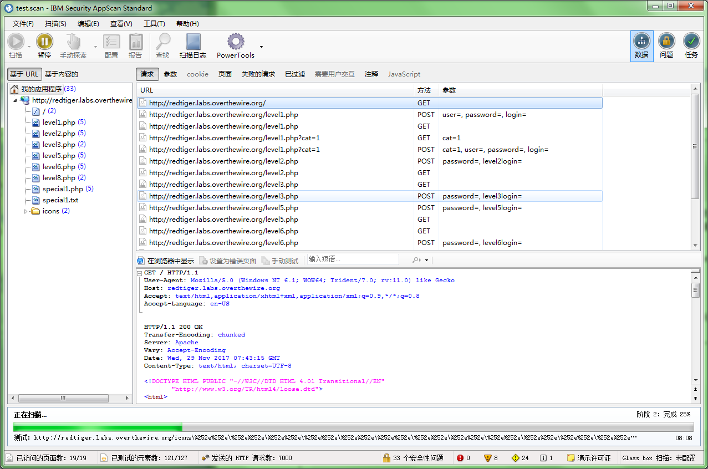Viewport: 708px width, 469px height.
Task: Select special1.txt in the tree
Action: pyautogui.click(x=55, y=200)
